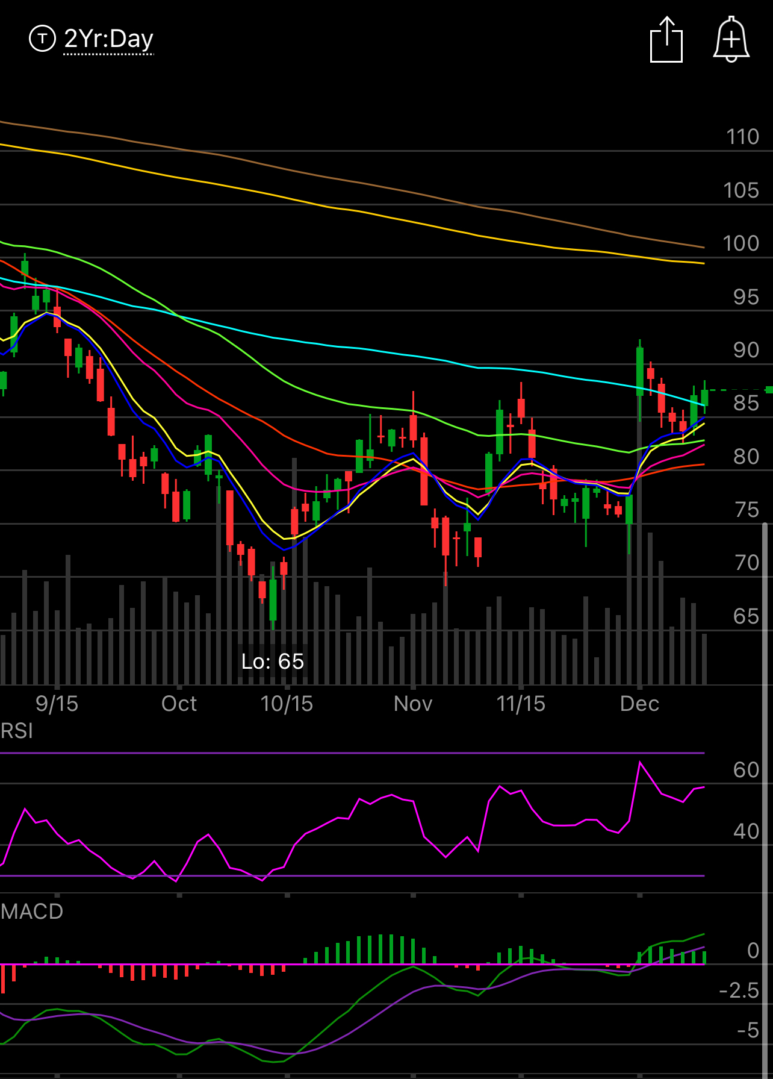Add a price alert with the bell icon
773x1079 pixels.
coord(731,39)
